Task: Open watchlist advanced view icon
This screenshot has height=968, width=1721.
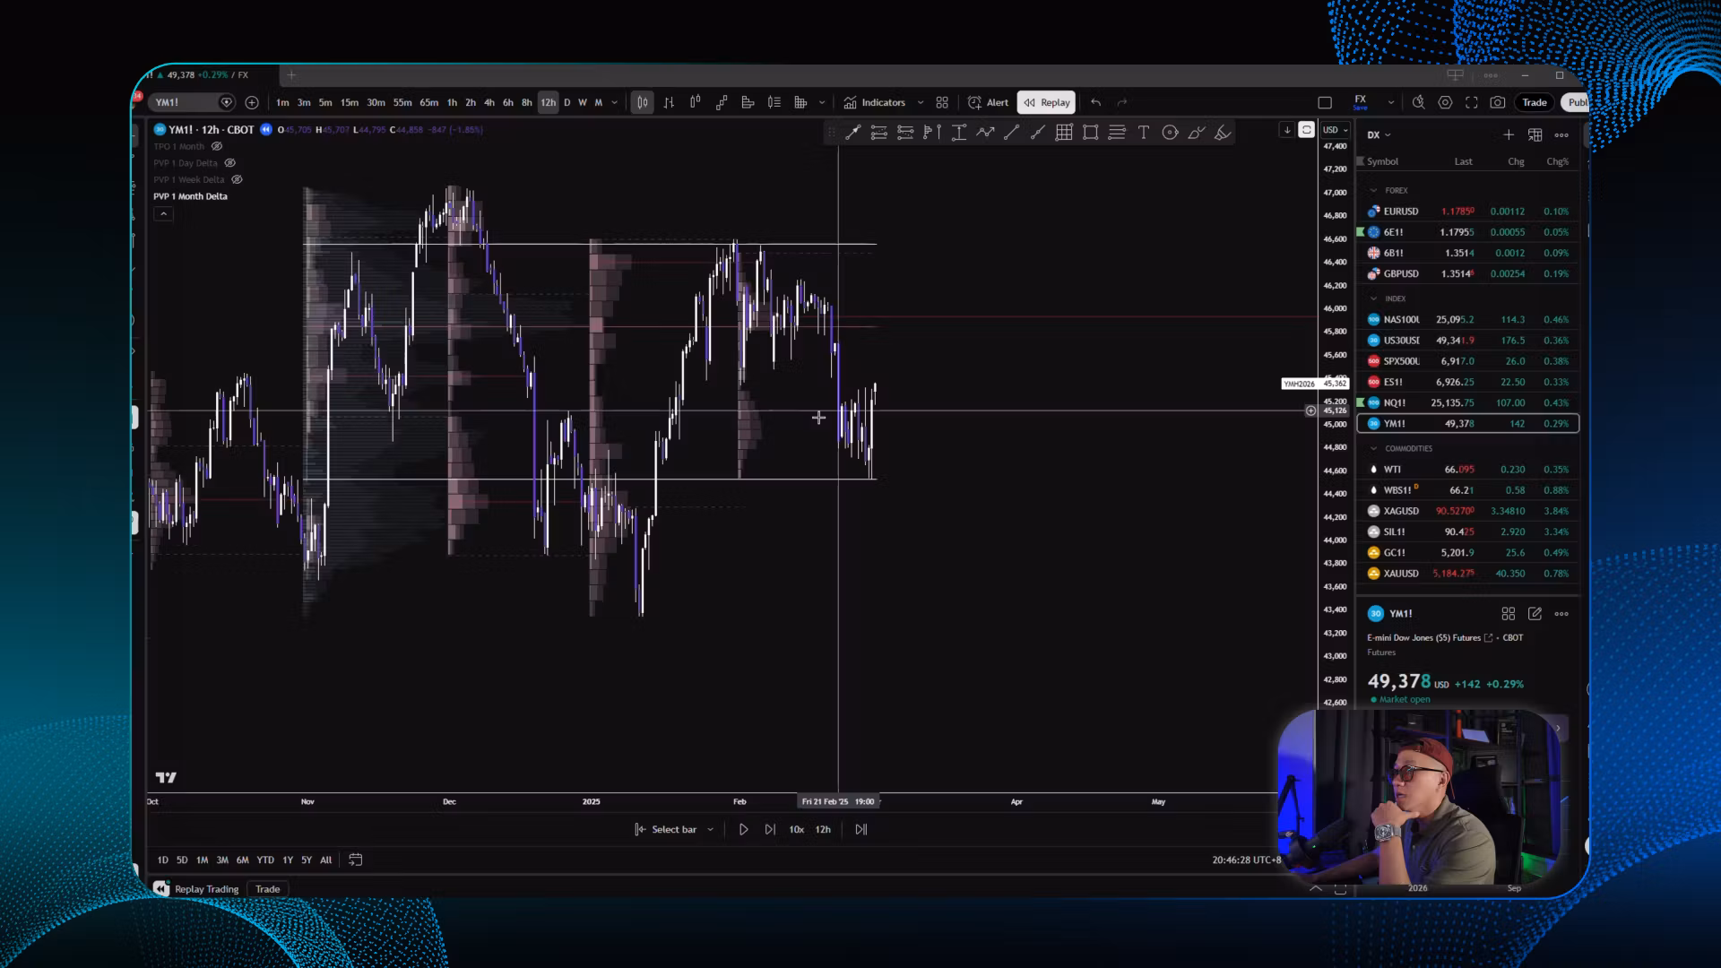Action: pyautogui.click(x=1535, y=134)
